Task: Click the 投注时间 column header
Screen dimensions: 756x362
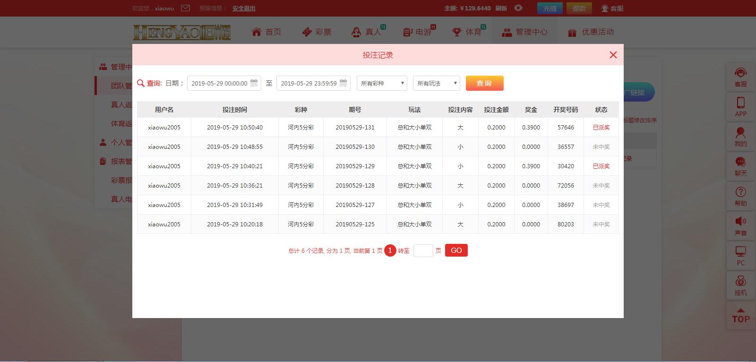Action: [x=235, y=110]
